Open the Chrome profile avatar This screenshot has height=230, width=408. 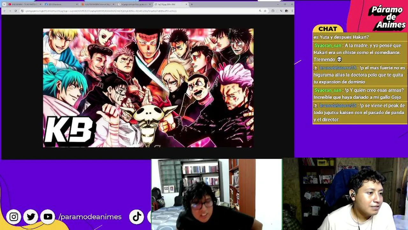click(287, 11)
